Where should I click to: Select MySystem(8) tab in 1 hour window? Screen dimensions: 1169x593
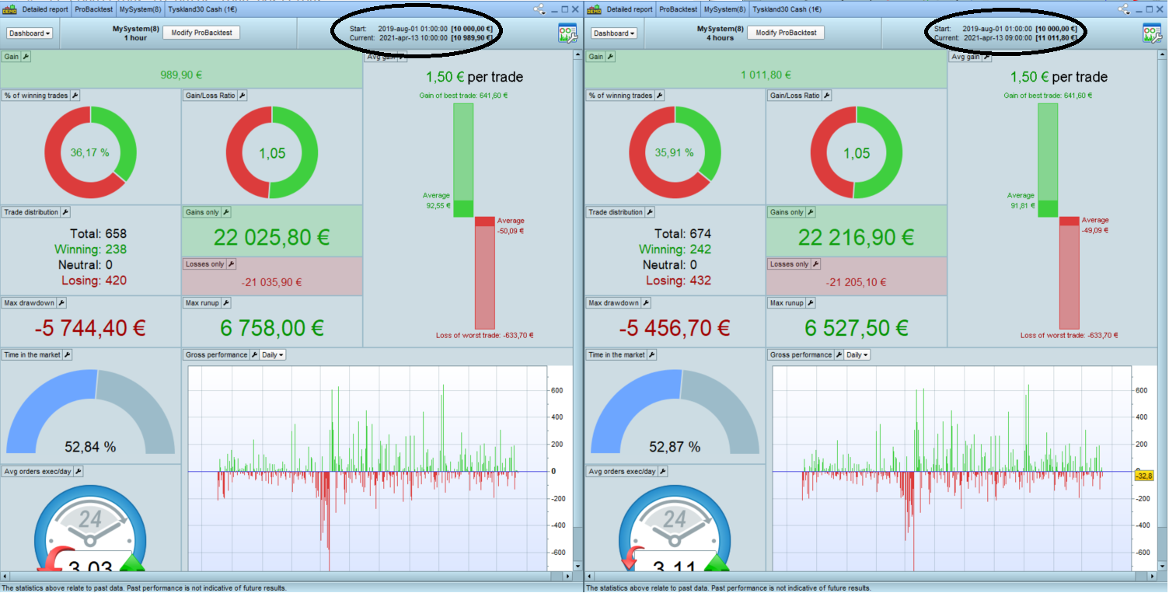[x=140, y=9]
